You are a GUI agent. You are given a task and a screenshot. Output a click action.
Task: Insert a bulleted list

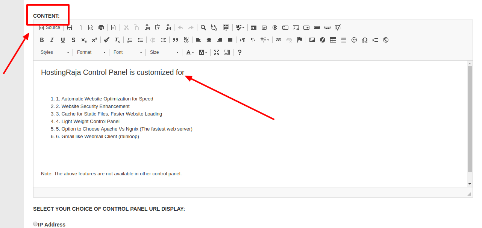pos(140,40)
